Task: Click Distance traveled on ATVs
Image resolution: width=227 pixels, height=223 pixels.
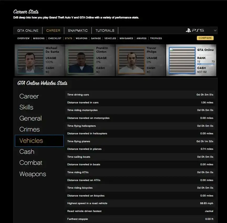Action: point(84,180)
